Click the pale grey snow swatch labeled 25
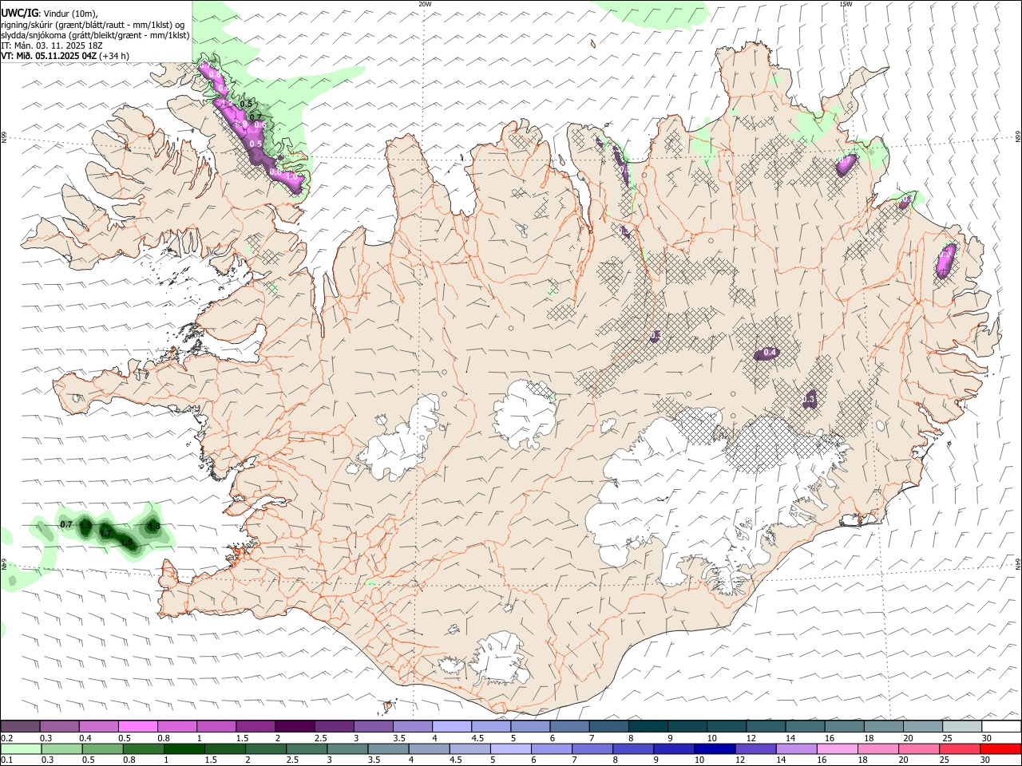The width and height of the screenshot is (1022, 766). (962, 727)
